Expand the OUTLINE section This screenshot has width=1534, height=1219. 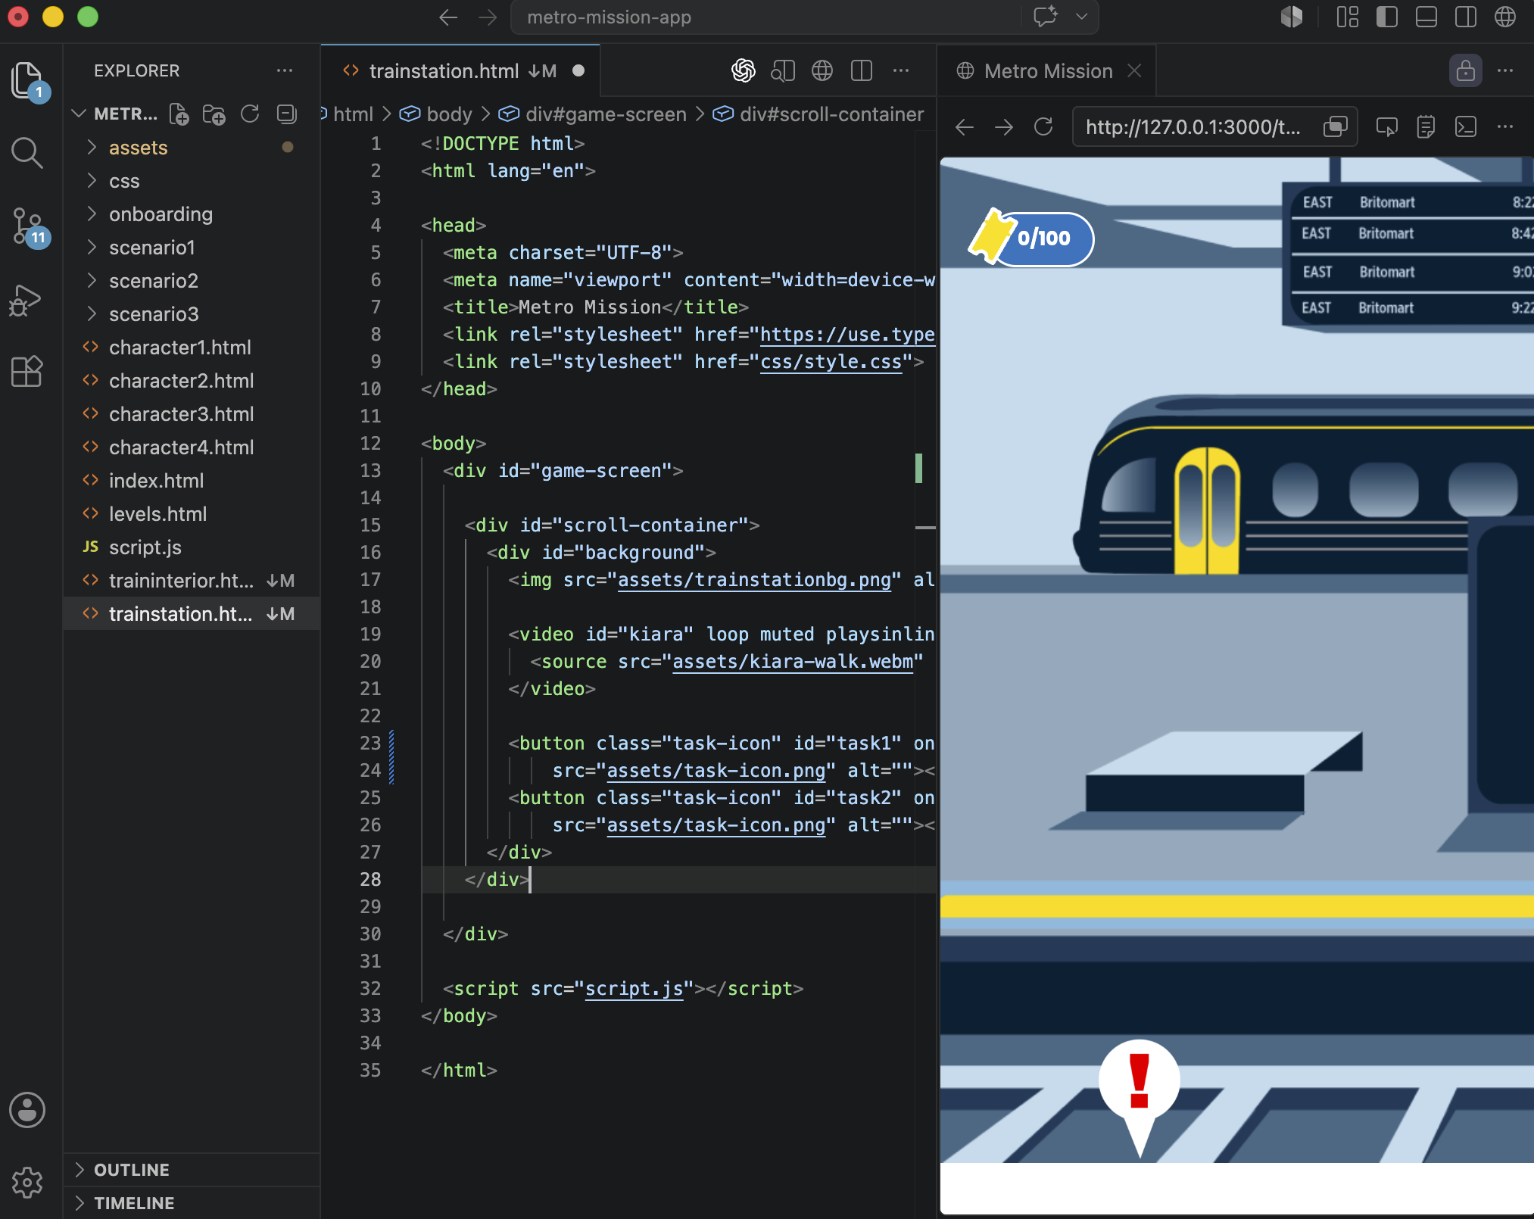[x=191, y=1170]
